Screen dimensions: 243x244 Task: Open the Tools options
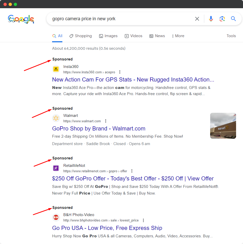pyautogui.click(x=231, y=36)
